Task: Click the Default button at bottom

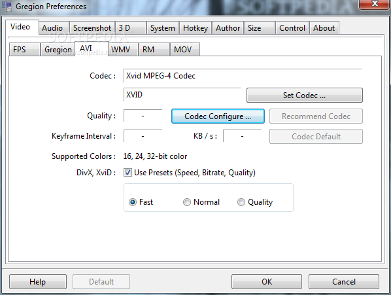Action: (101, 282)
